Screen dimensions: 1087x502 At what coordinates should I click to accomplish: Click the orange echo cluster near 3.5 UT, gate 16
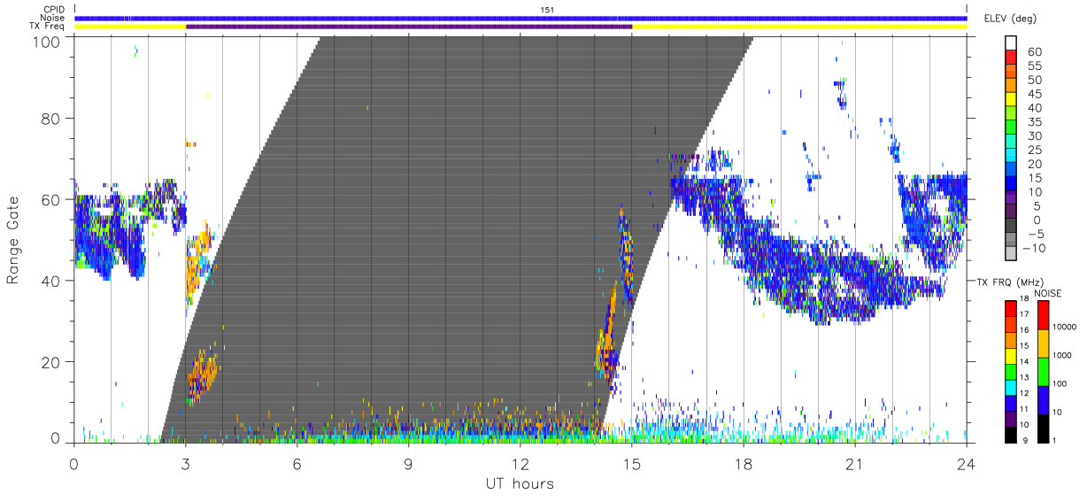coord(203,375)
